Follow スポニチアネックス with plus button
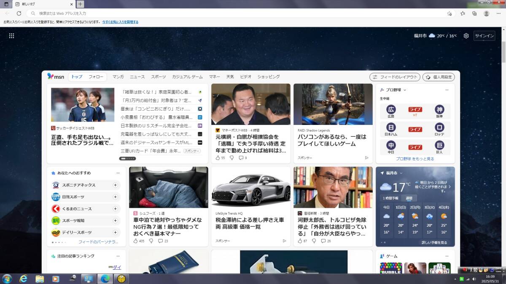The height and width of the screenshot is (284, 506). tap(115, 185)
